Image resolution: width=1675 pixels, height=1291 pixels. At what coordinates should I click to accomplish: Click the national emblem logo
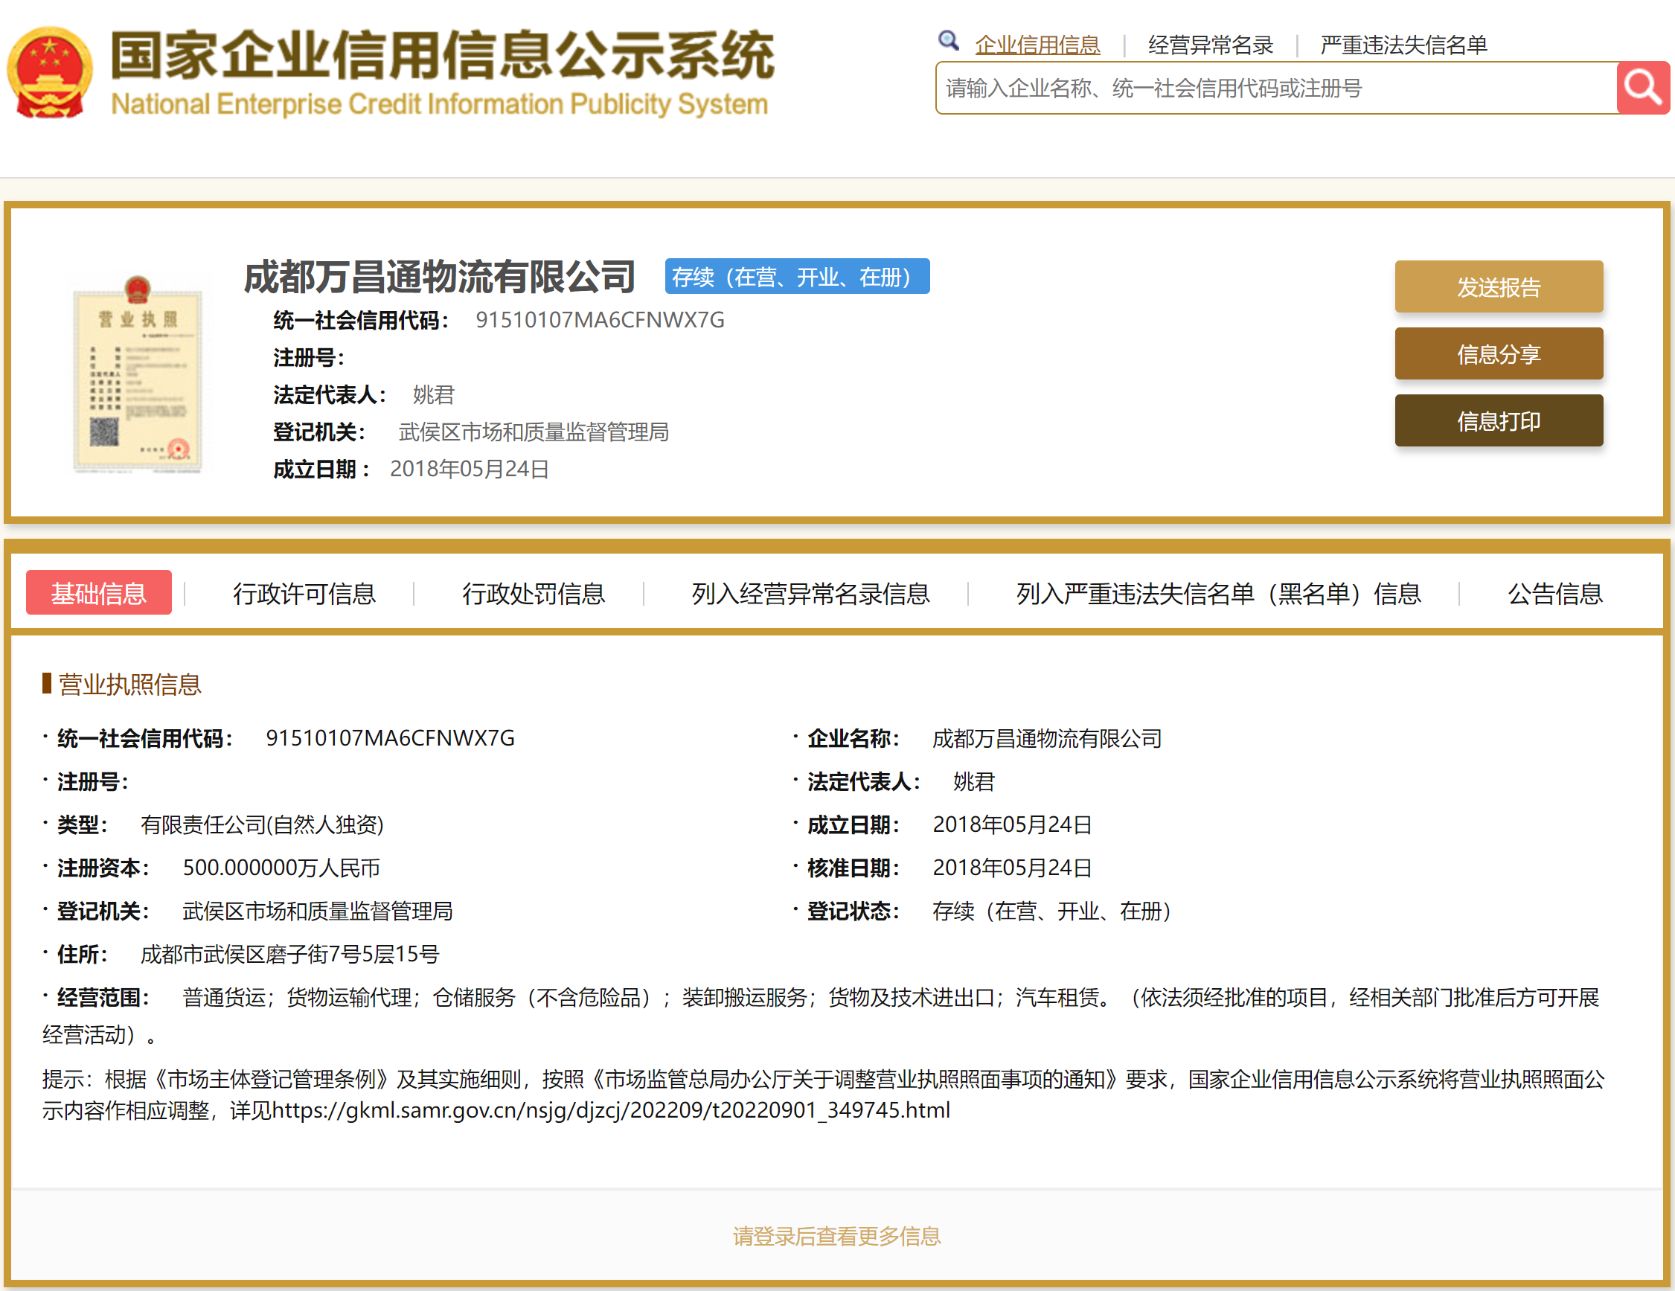[x=50, y=72]
